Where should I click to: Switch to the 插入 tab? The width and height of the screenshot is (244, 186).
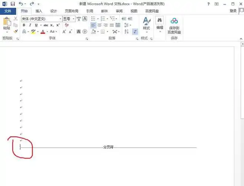tap(39, 11)
